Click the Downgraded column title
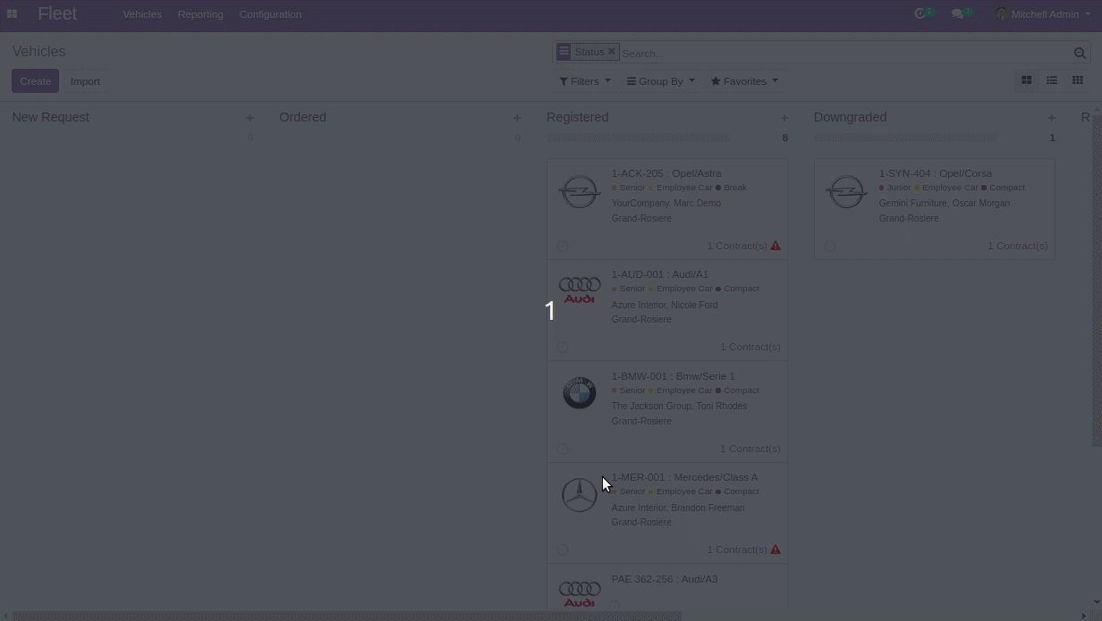This screenshot has width=1102, height=621. point(850,117)
